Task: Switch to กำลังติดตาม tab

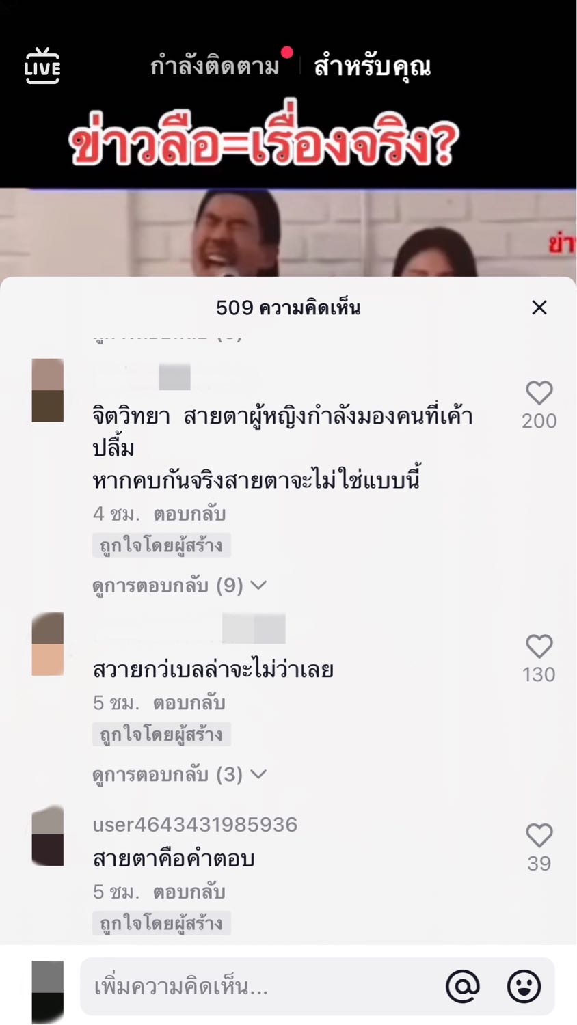Action: 215,66
